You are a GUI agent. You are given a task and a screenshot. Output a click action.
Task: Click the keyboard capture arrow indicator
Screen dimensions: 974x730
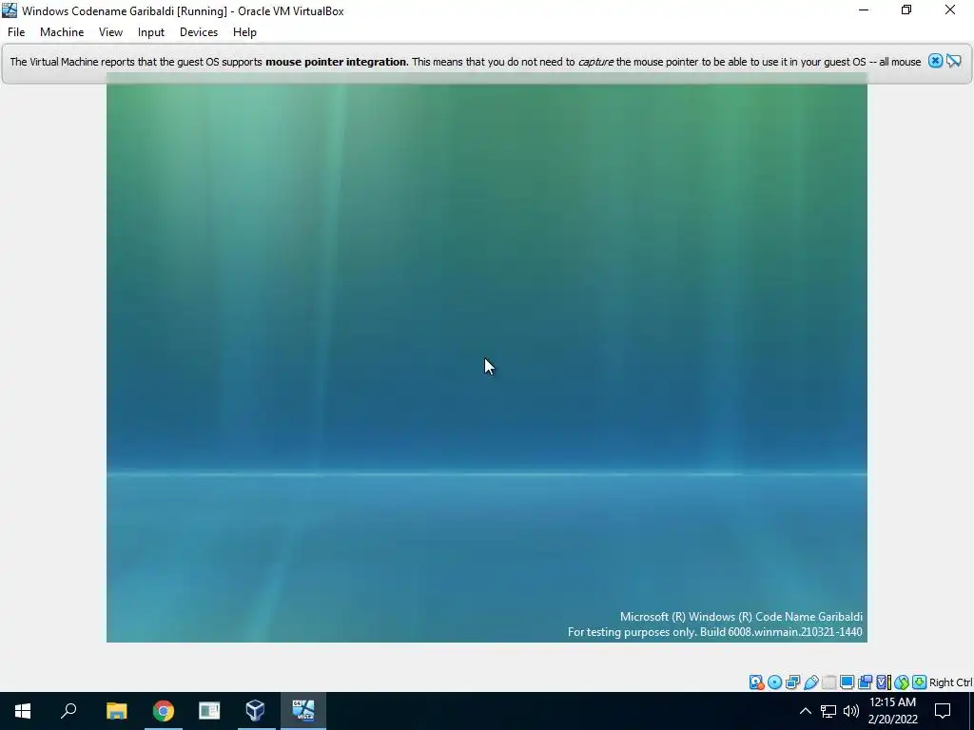[920, 682]
